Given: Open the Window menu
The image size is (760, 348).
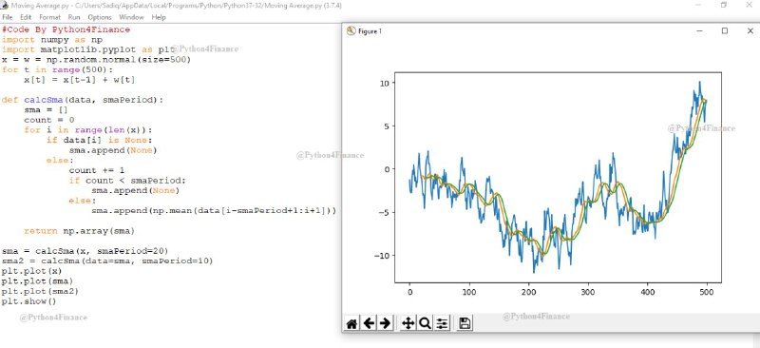Looking at the screenshot, I should 131,17.
